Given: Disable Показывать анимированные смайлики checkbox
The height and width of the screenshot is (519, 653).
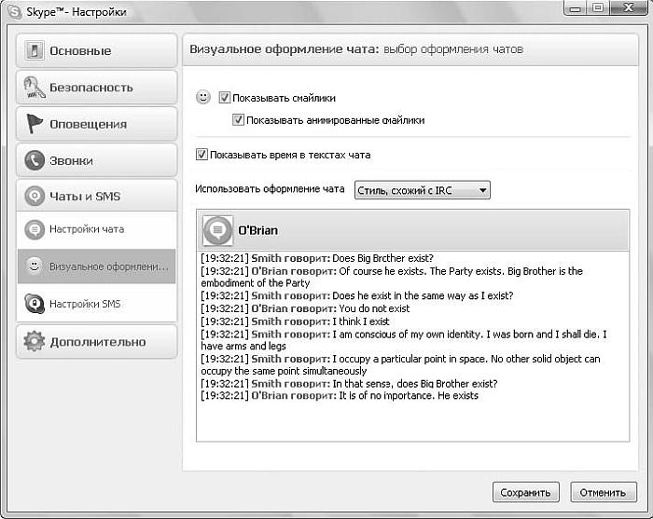Looking at the screenshot, I should tap(239, 119).
